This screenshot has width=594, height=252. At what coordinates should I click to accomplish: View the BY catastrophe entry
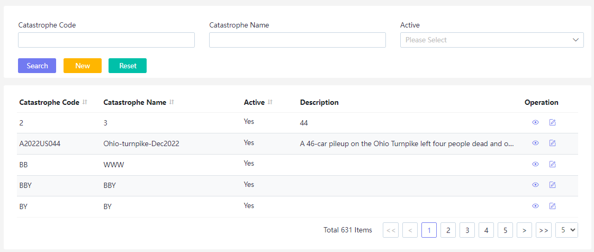point(535,206)
